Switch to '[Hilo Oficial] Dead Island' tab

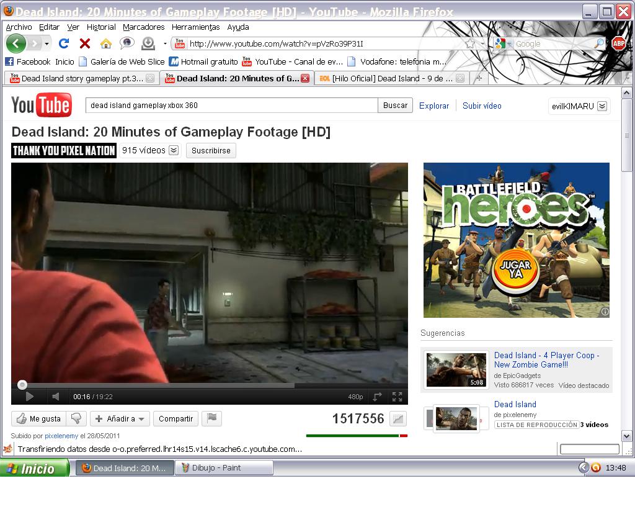[x=392, y=78]
